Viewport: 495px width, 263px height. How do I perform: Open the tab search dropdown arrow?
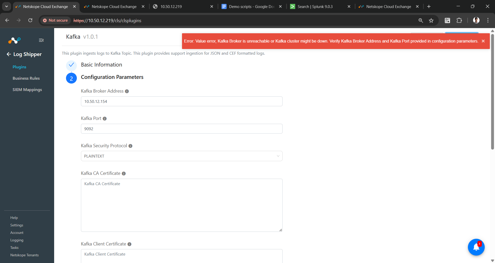coord(6,6)
